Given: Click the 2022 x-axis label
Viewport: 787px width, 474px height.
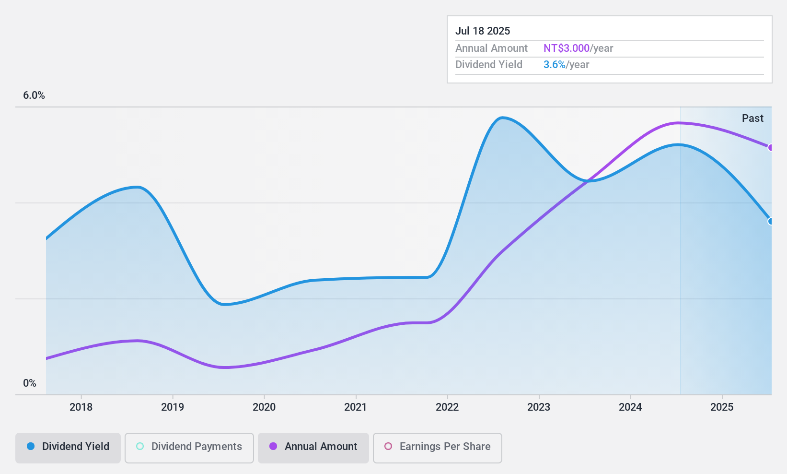Looking at the screenshot, I should tap(447, 407).
